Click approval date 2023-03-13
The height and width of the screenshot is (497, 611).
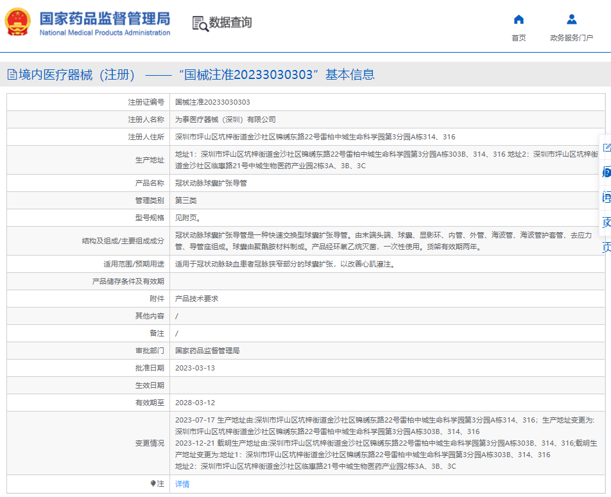pos(195,368)
